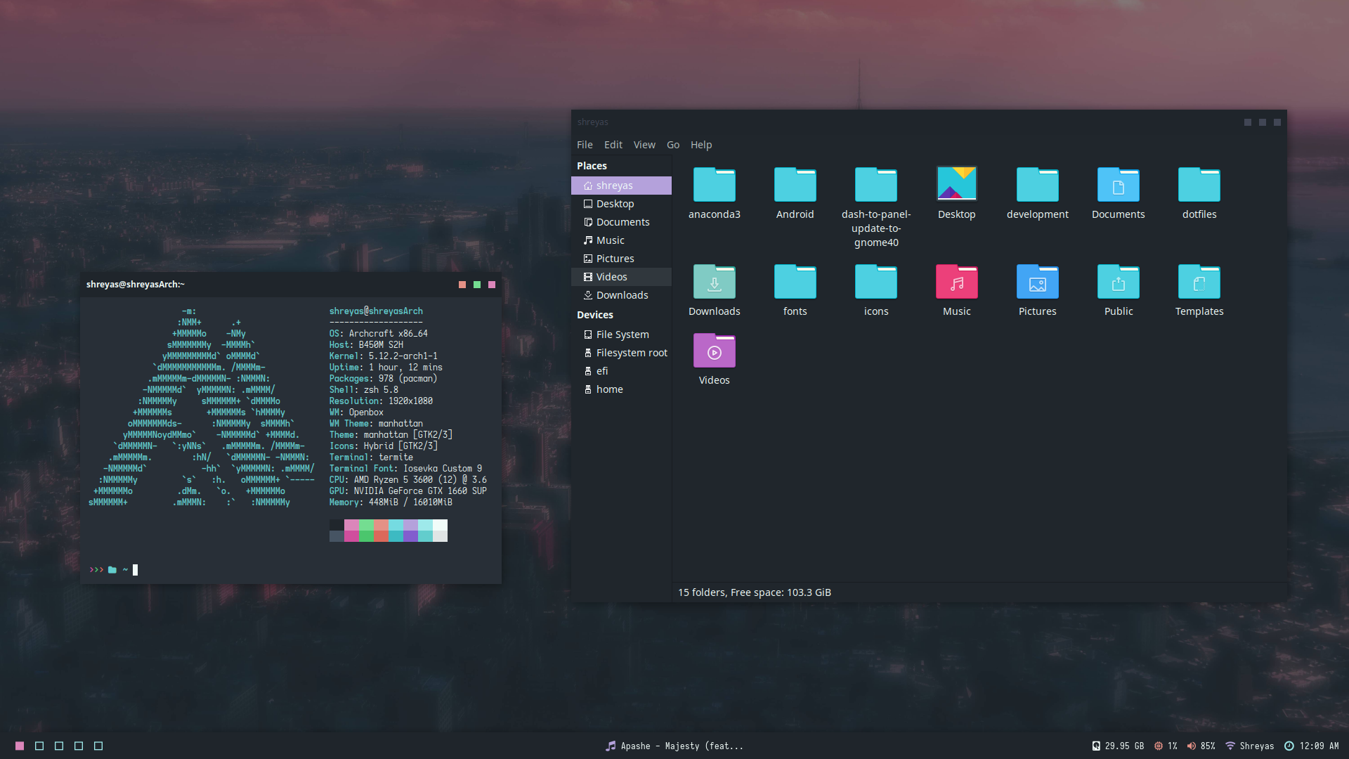Switch to the second workspace square
Image resolution: width=1349 pixels, height=759 pixels.
tap(39, 746)
